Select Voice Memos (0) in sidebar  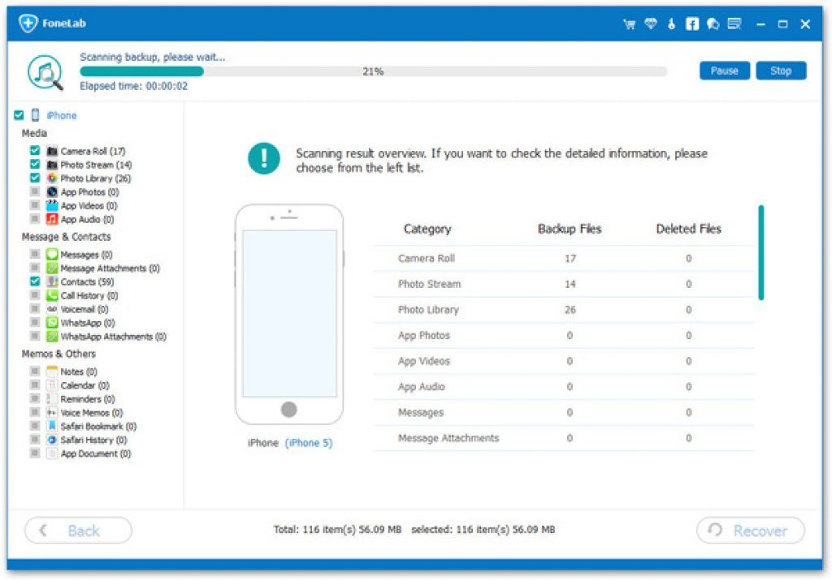(92, 413)
